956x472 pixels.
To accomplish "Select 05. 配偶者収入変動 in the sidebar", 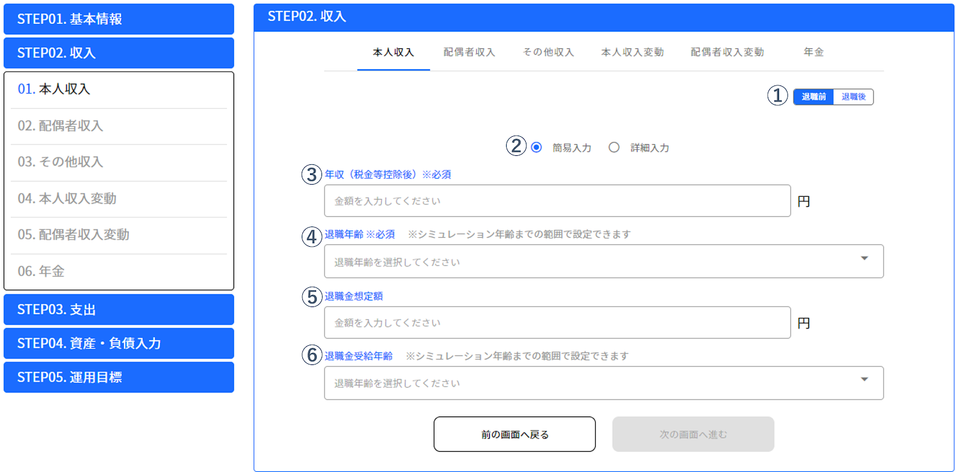I will click(x=119, y=235).
